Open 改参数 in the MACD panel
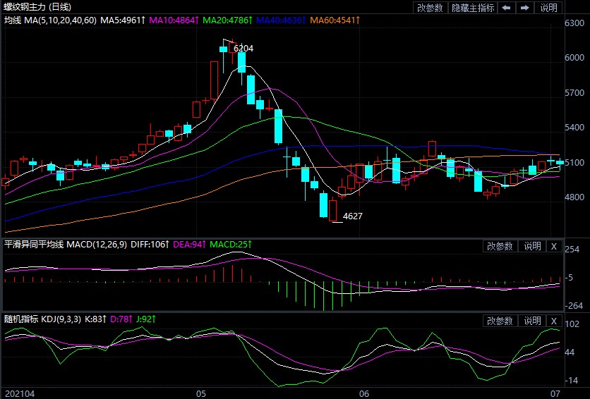 click(x=500, y=246)
